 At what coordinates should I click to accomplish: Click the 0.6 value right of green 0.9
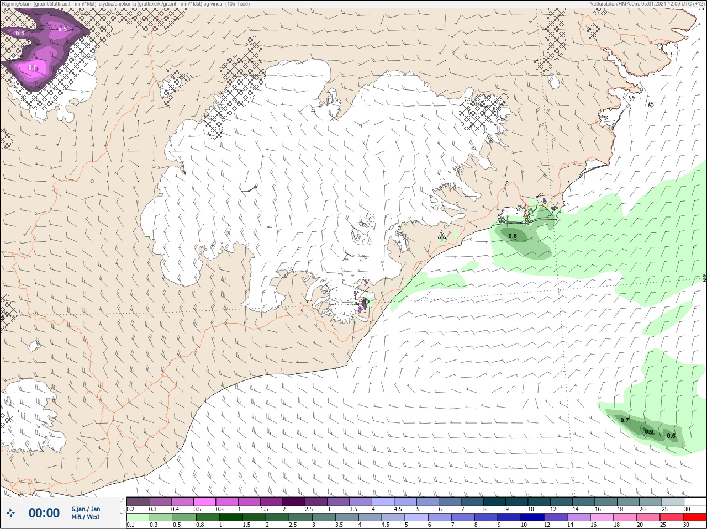point(671,436)
